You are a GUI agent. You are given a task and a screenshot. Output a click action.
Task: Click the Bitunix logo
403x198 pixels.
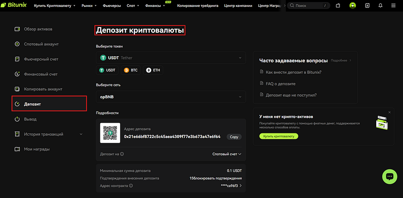point(15,6)
